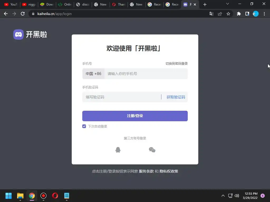Open the 隐私权政策 link
Image resolution: width=270 pixels, height=202 pixels.
169,171
